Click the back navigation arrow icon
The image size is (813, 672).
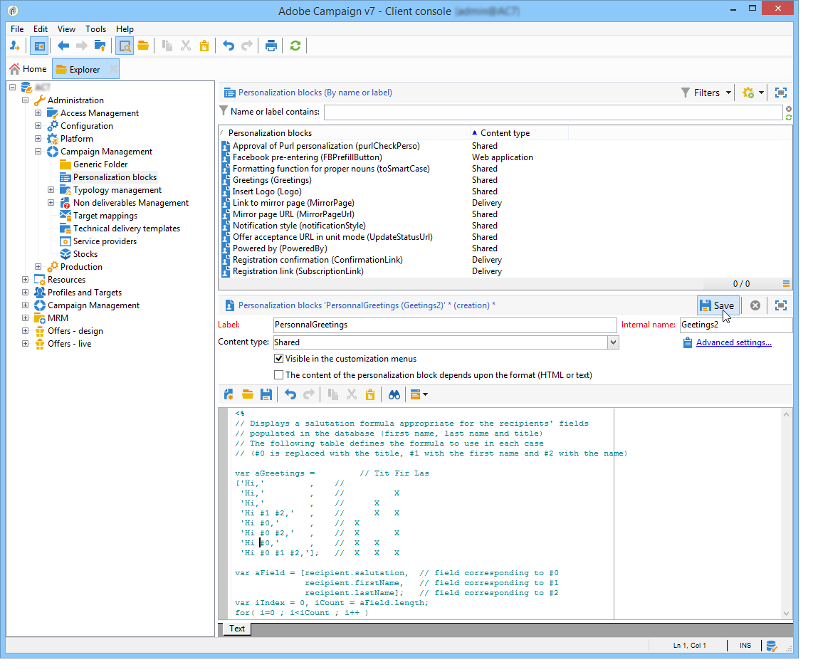(x=63, y=46)
